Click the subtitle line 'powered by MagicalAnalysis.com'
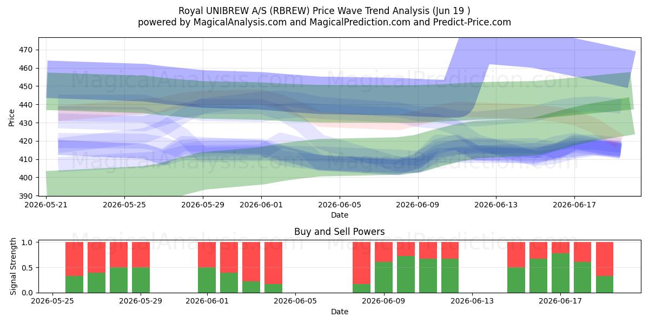 (324, 22)
